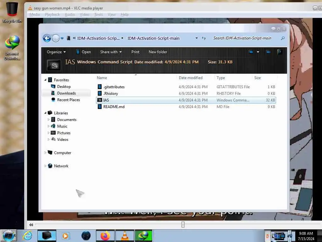Collapse the Favorites tree group
Screen dimensions: 322x242
click(45, 80)
